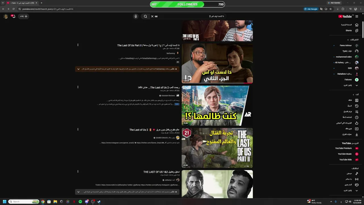
Task: Open the Windows Start menu
Action: [x=5, y=202]
